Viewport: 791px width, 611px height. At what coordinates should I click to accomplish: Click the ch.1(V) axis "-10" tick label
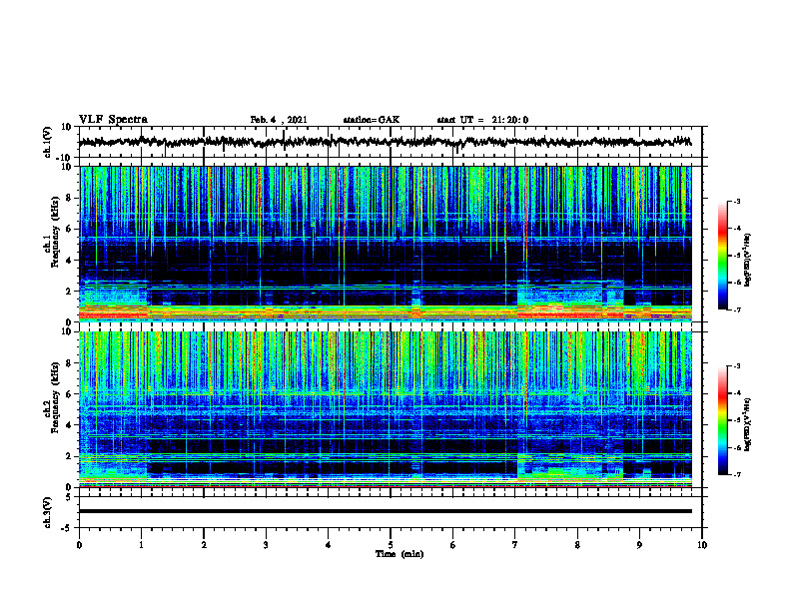click(x=65, y=158)
